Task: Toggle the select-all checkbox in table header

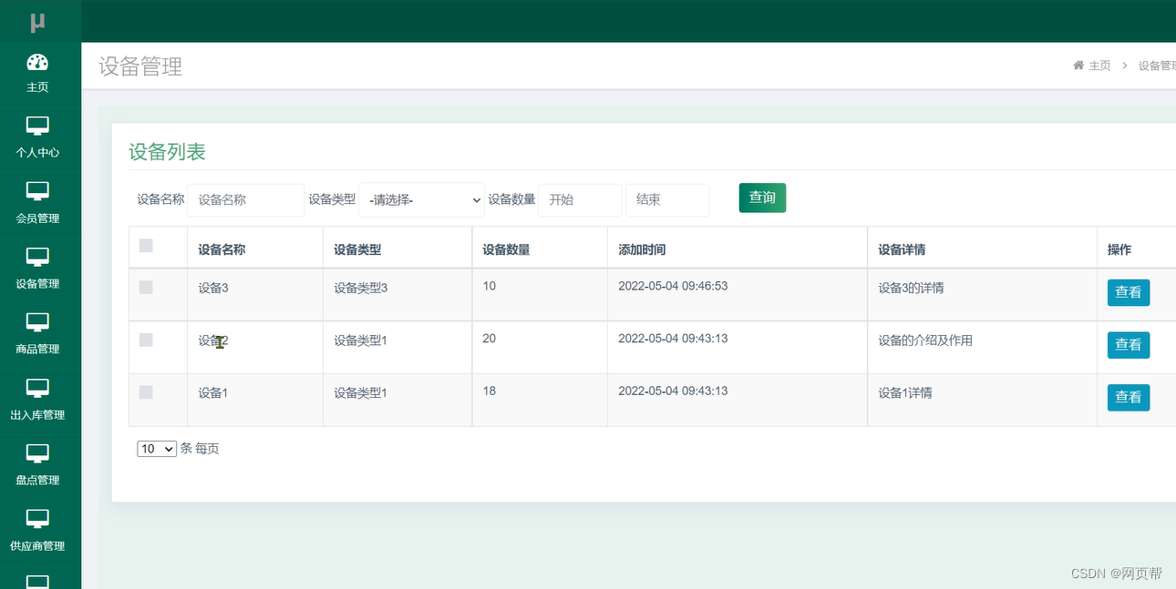Action: click(x=146, y=245)
